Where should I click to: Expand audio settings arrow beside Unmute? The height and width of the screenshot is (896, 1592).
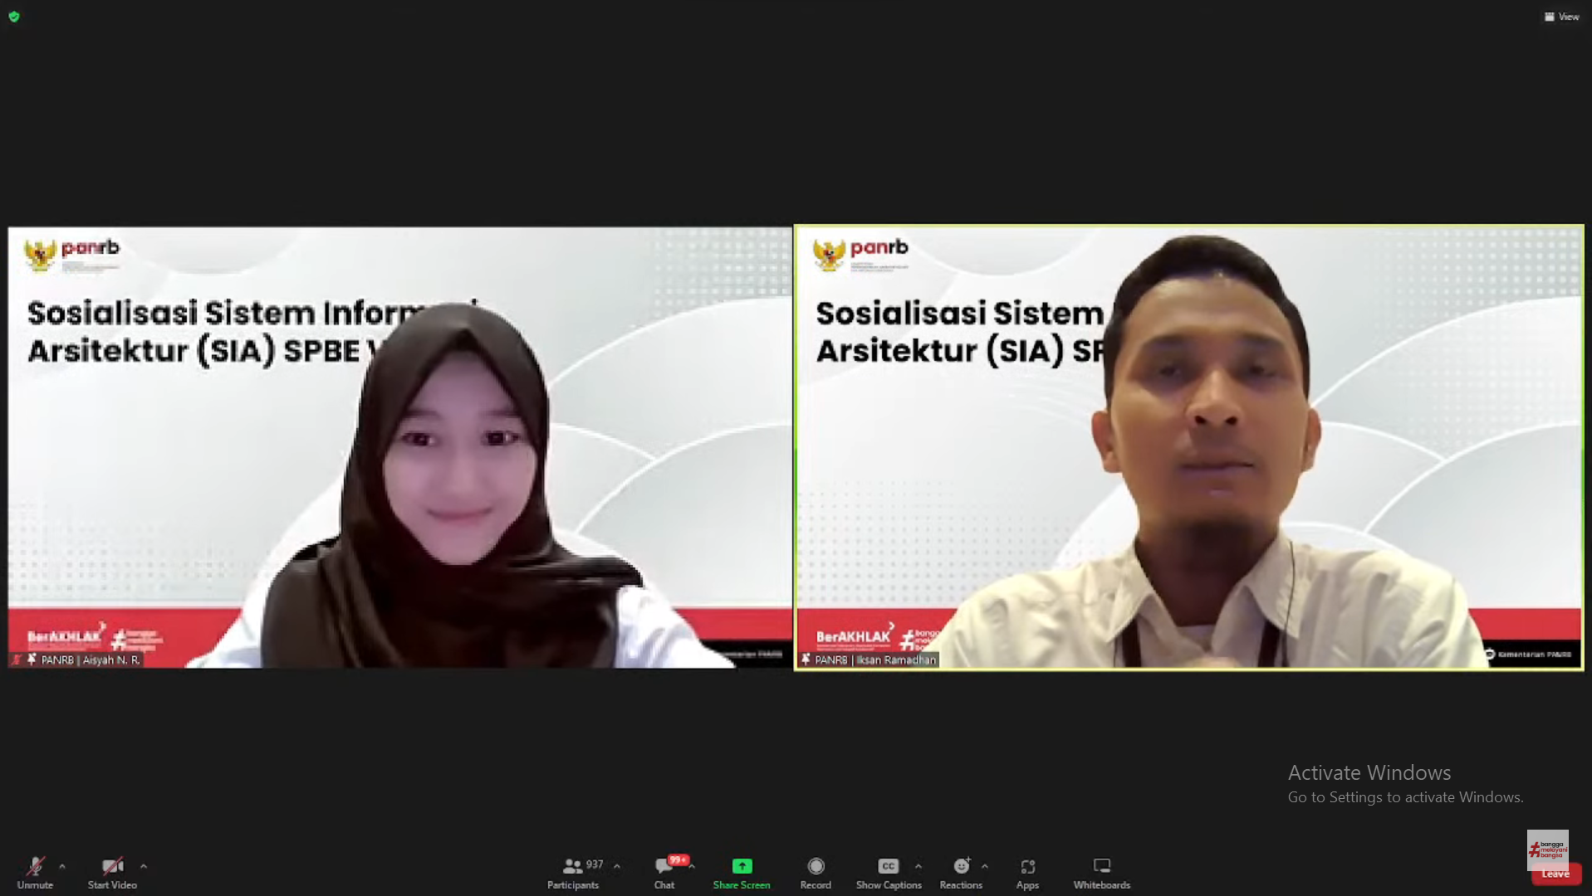point(62,866)
